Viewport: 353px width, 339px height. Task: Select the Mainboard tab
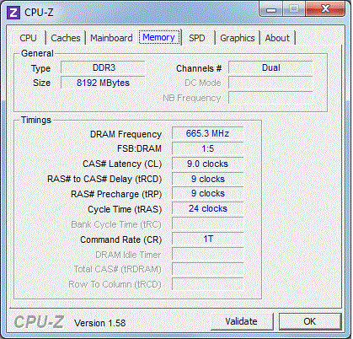(x=111, y=38)
